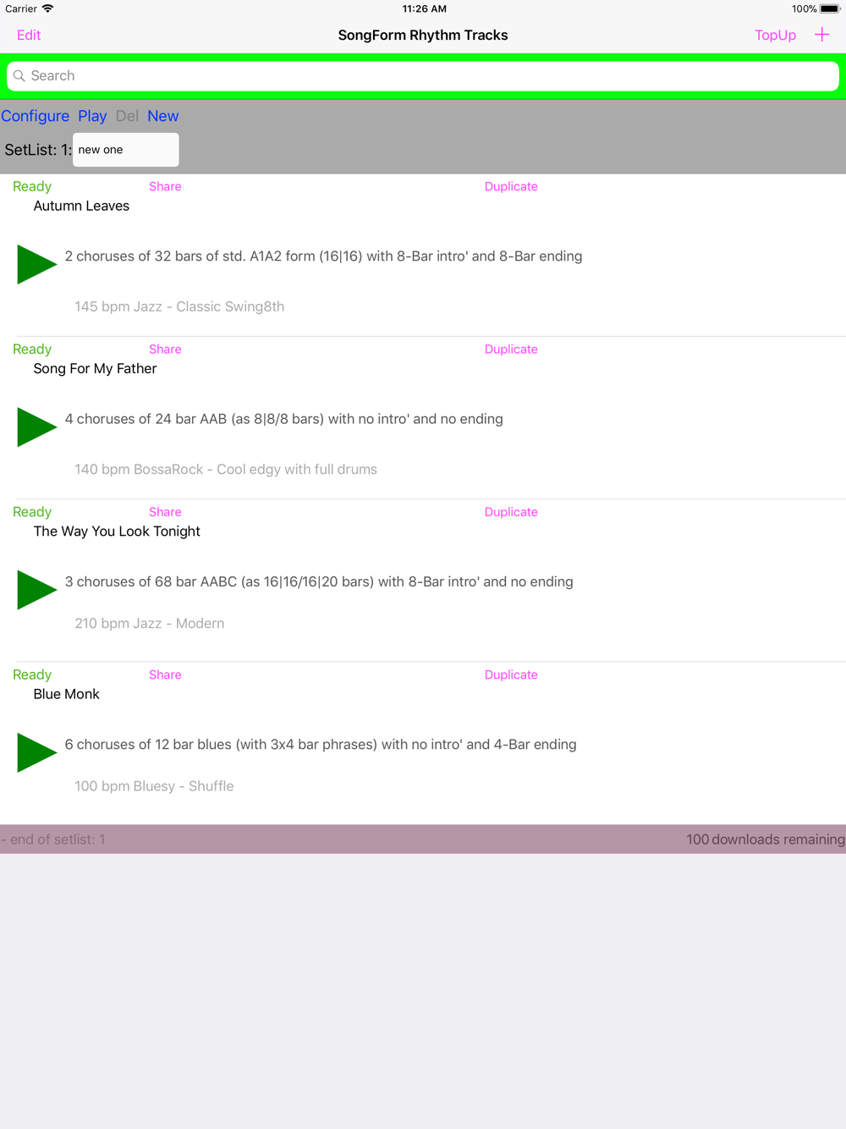
Task: Tap the battery icon in status bar
Action: pyautogui.click(x=830, y=8)
